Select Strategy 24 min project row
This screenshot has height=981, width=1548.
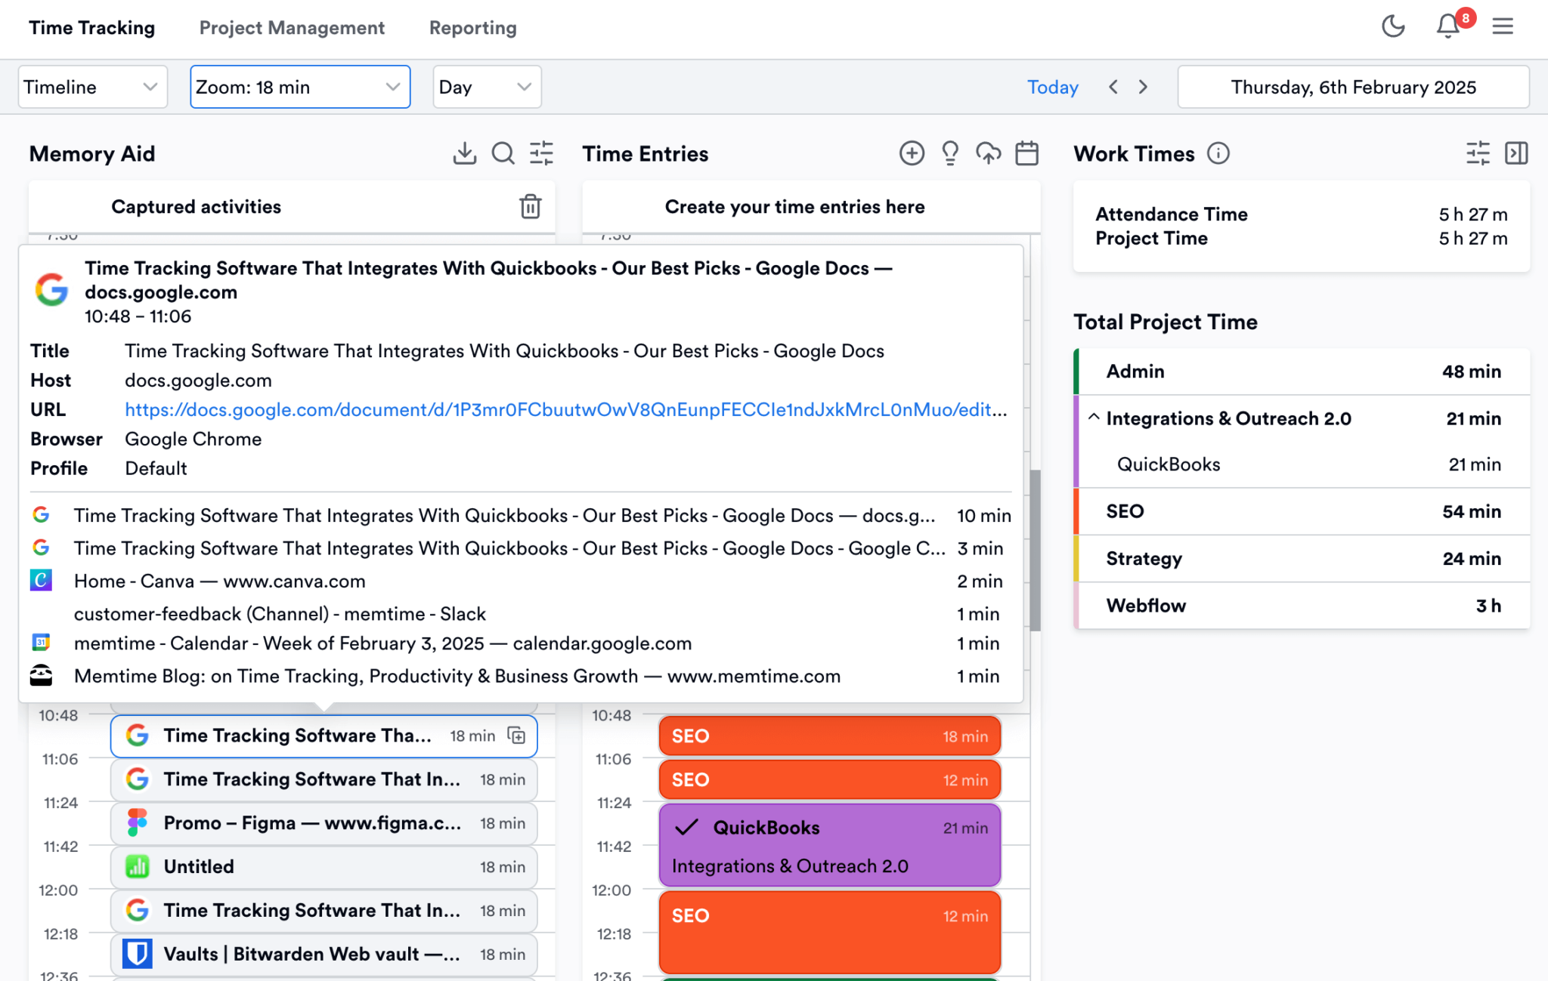point(1303,558)
